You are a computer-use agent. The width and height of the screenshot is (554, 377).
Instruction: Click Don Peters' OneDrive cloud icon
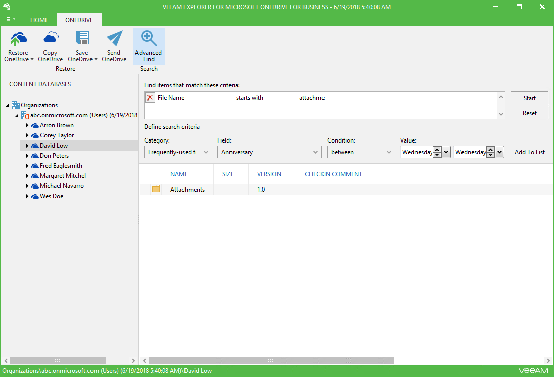(x=34, y=156)
